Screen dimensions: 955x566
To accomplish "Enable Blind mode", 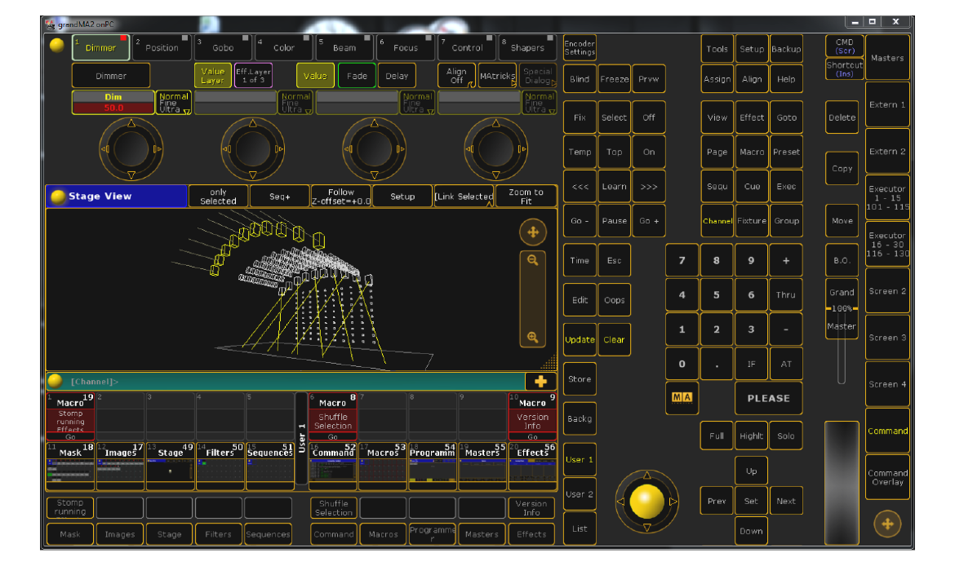I will tap(580, 79).
